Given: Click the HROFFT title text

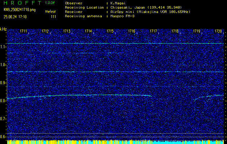Looking at the screenshot, I should point(22,3).
